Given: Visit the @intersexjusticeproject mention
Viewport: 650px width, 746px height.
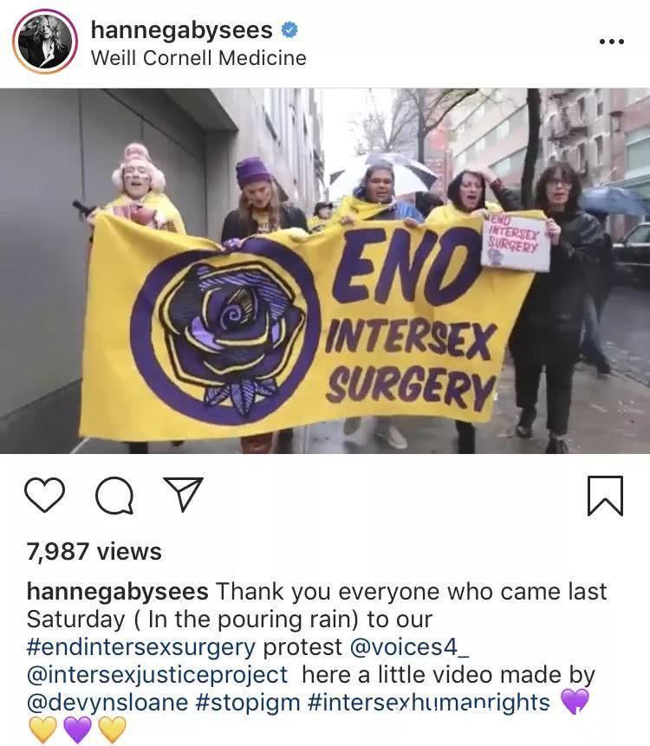Looking at the screenshot, I should [157, 675].
